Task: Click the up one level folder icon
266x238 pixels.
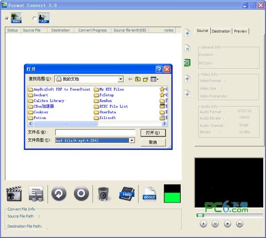Action: coord(138,79)
